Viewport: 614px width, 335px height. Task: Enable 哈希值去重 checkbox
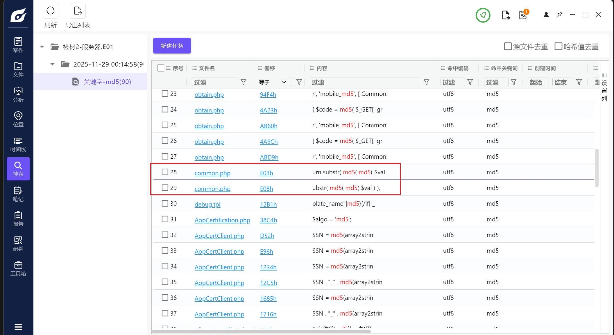click(x=558, y=46)
